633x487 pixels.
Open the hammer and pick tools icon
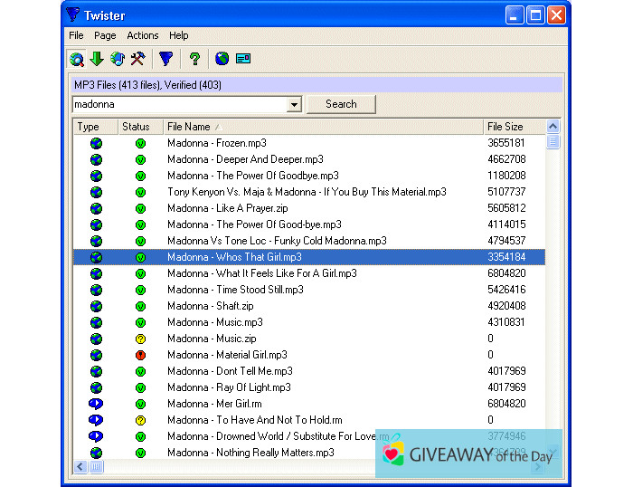[x=137, y=59]
